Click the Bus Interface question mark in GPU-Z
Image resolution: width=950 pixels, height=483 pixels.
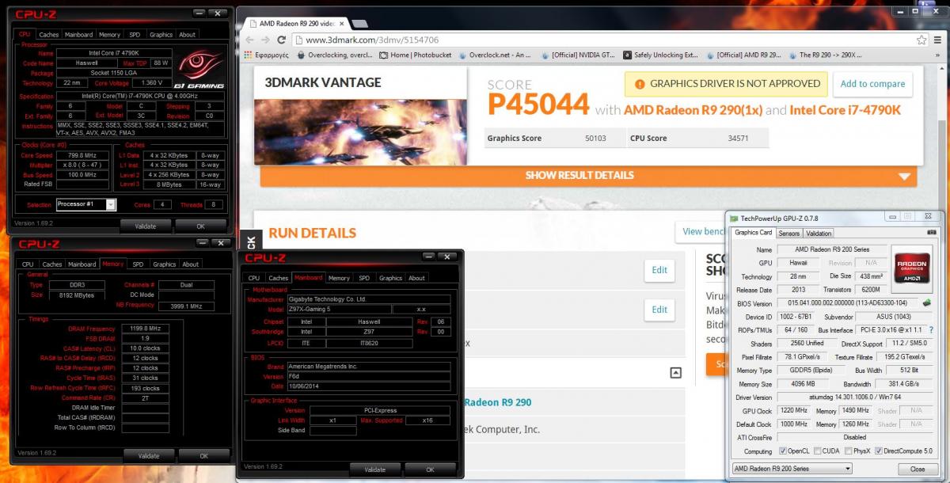click(x=930, y=329)
